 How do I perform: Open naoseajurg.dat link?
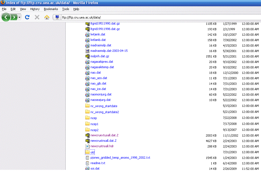coord(101,100)
